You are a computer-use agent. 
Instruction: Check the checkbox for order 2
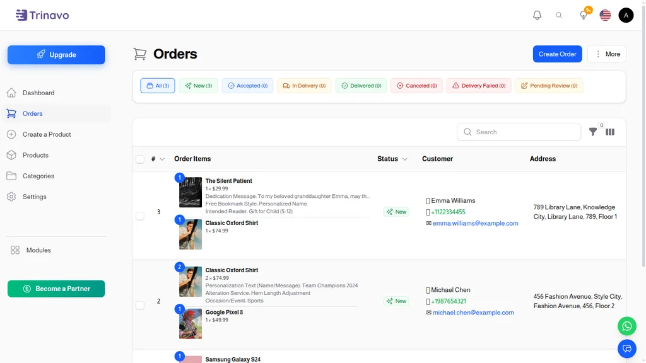coord(140,306)
